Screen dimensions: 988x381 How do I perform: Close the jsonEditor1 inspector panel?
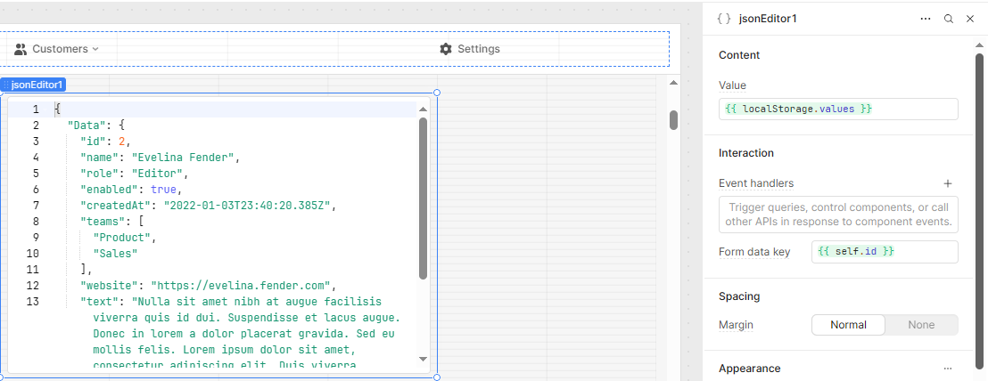pos(970,18)
